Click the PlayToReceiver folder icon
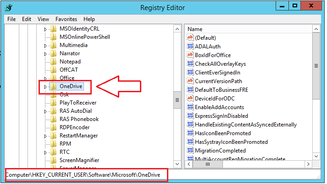This screenshot has height=184, width=327. pos(54,103)
